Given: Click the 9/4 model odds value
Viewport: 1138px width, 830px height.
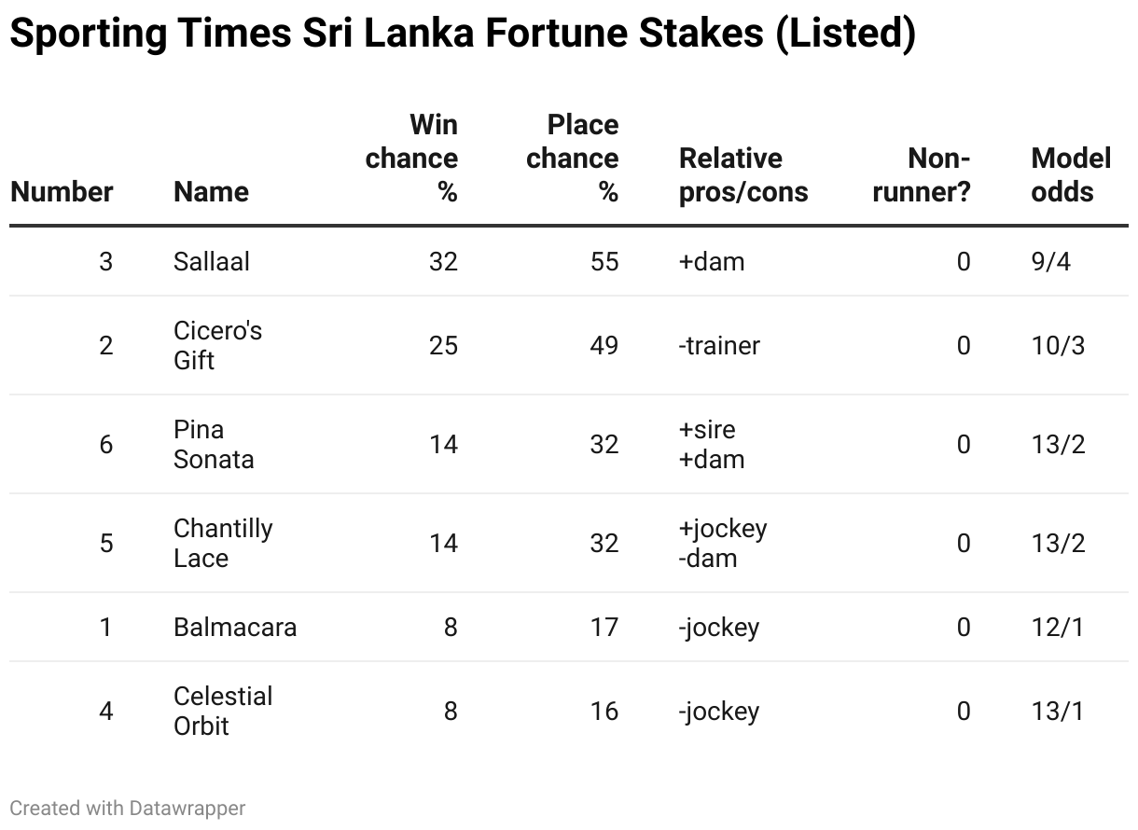Looking at the screenshot, I should [1051, 261].
